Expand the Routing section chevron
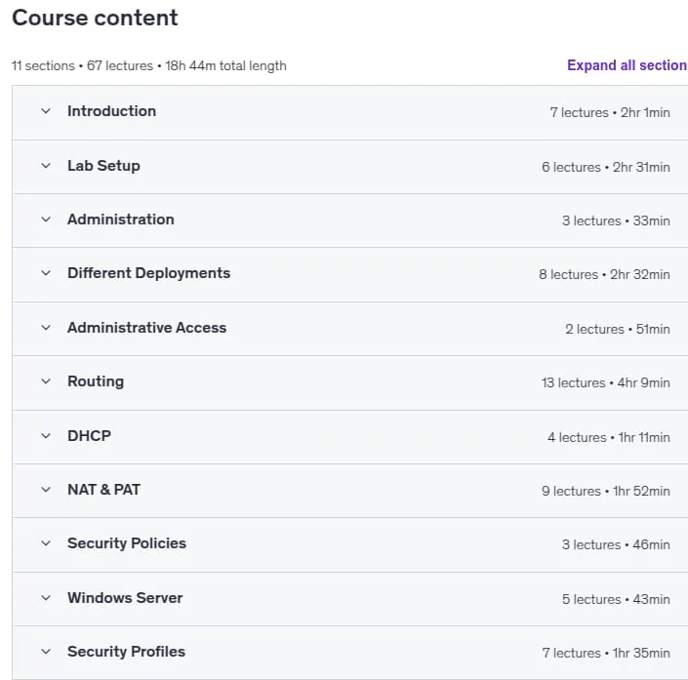 click(46, 381)
